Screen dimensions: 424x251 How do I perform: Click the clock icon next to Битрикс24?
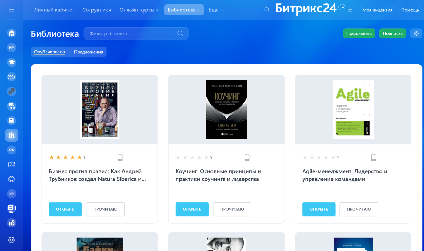click(x=342, y=7)
